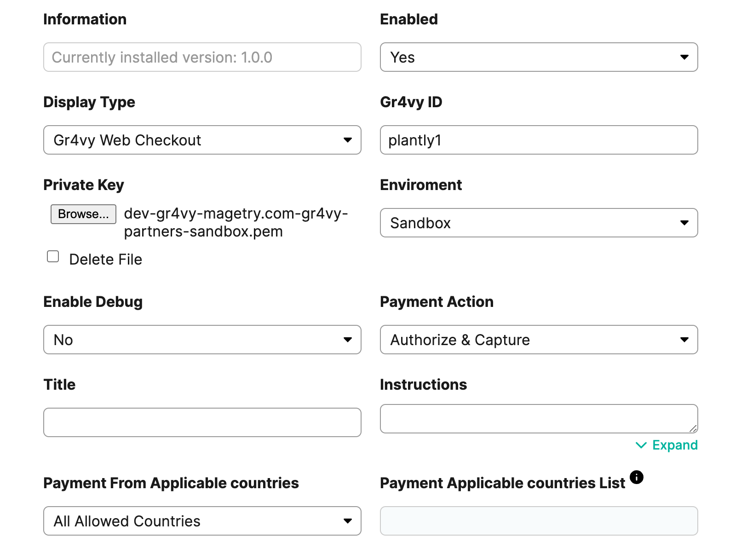
Task: Check the Delete File checkbox
Action: [53, 256]
